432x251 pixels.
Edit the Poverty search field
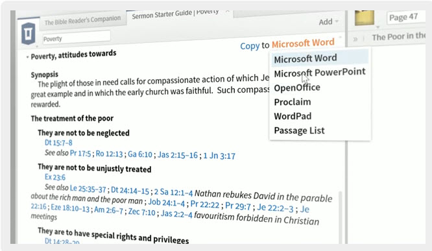(x=77, y=38)
